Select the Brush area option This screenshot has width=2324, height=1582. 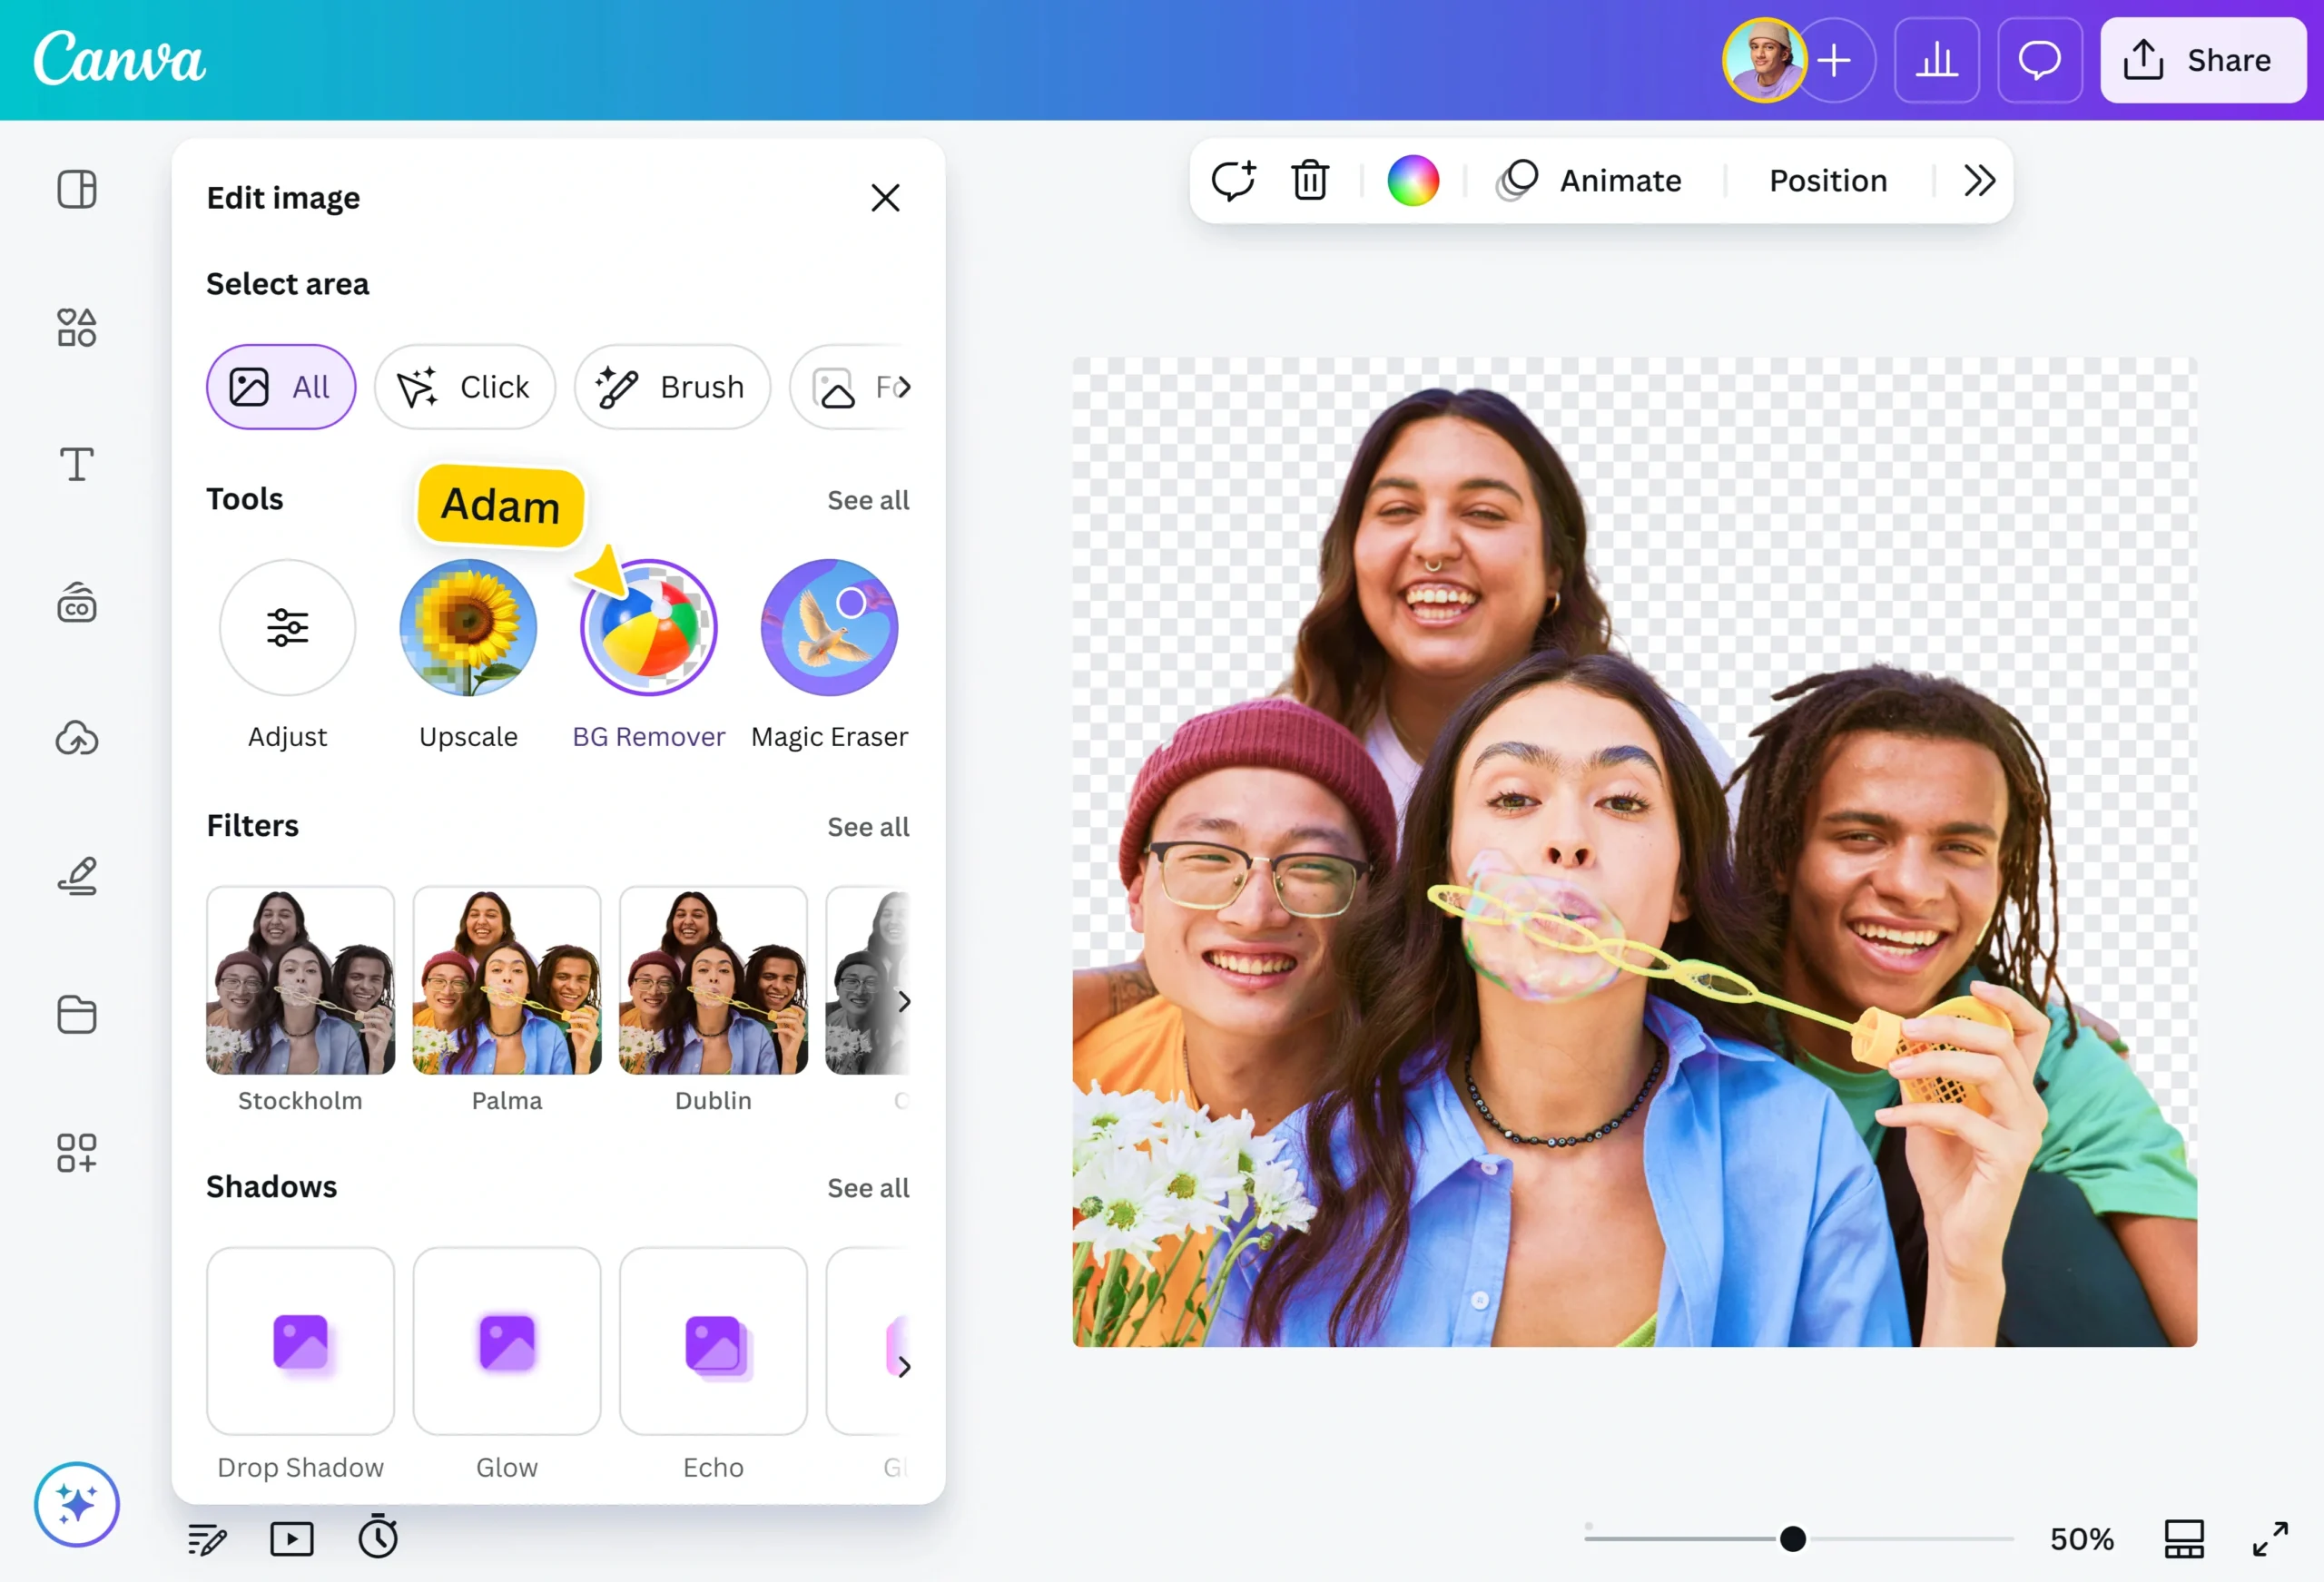(672, 387)
